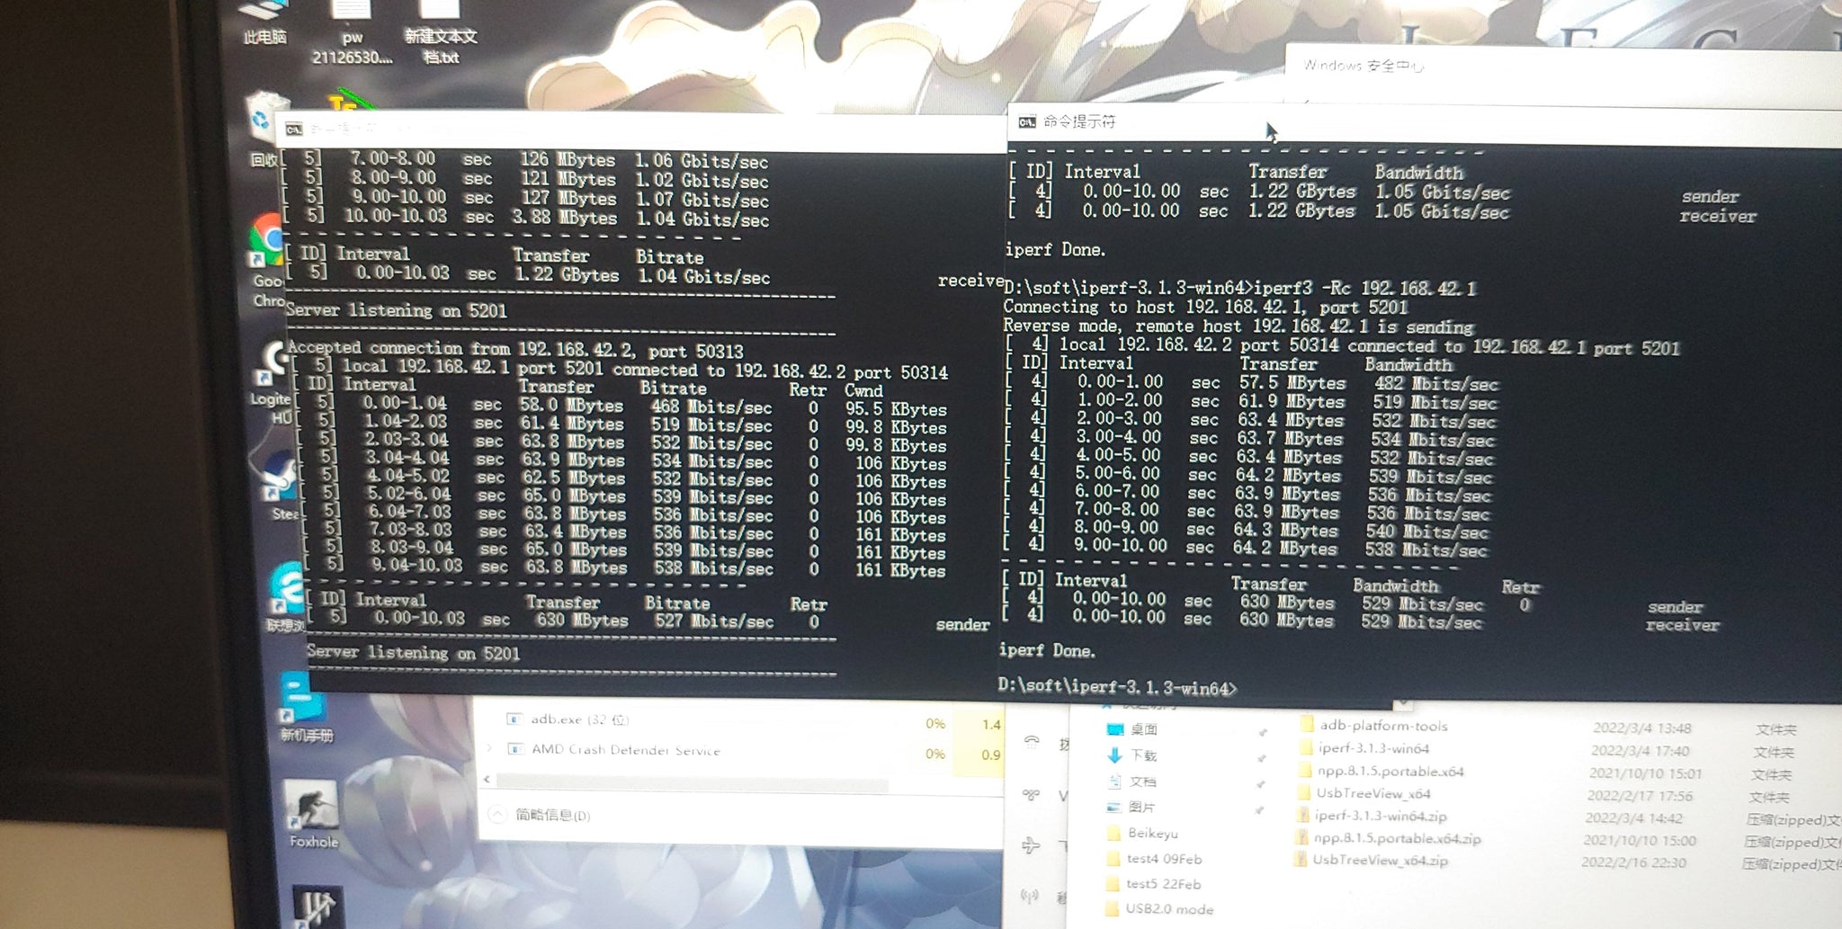Click the date 2022/3/4 13:48 cell
Screen dimensions: 1842x929
pos(1641,728)
